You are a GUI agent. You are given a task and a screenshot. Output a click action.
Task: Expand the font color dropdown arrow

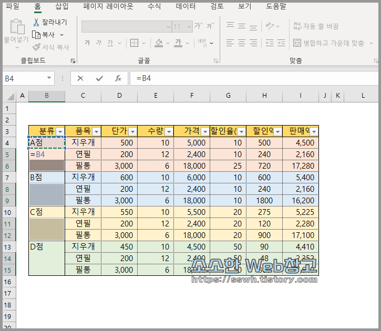(x=187, y=43)
